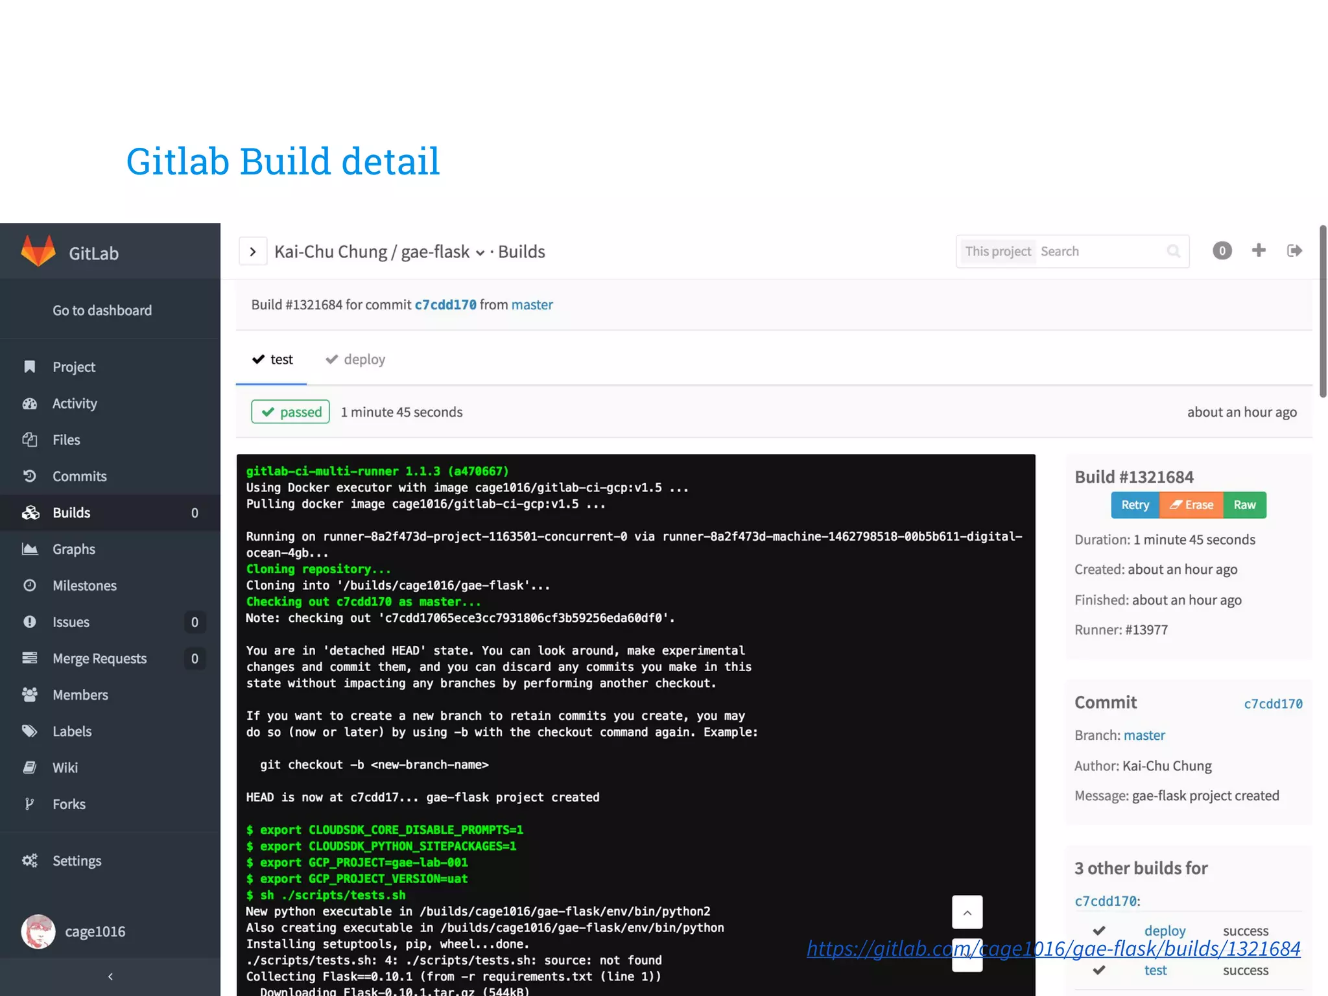Image resolution: width=1328 pixels, height=996 pixels.
Task: Click the Files icon in sidebar
Action: click(30, 440)
